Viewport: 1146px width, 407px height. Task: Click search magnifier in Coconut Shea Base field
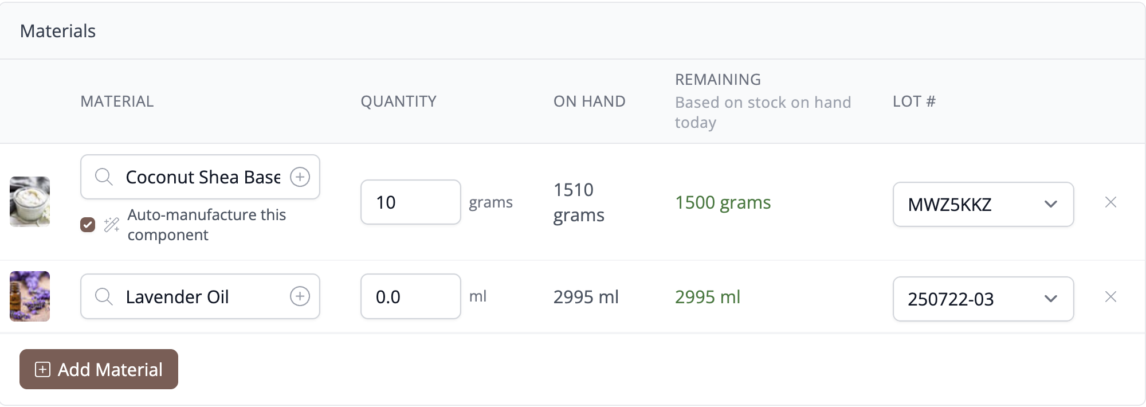click(104, 177)
